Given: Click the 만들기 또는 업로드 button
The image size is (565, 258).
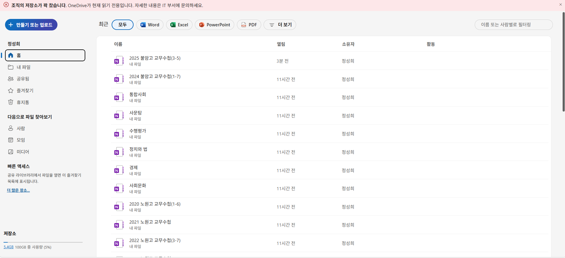Looking at the screenshot, I should pyautogui.click(x=31, y=25).
